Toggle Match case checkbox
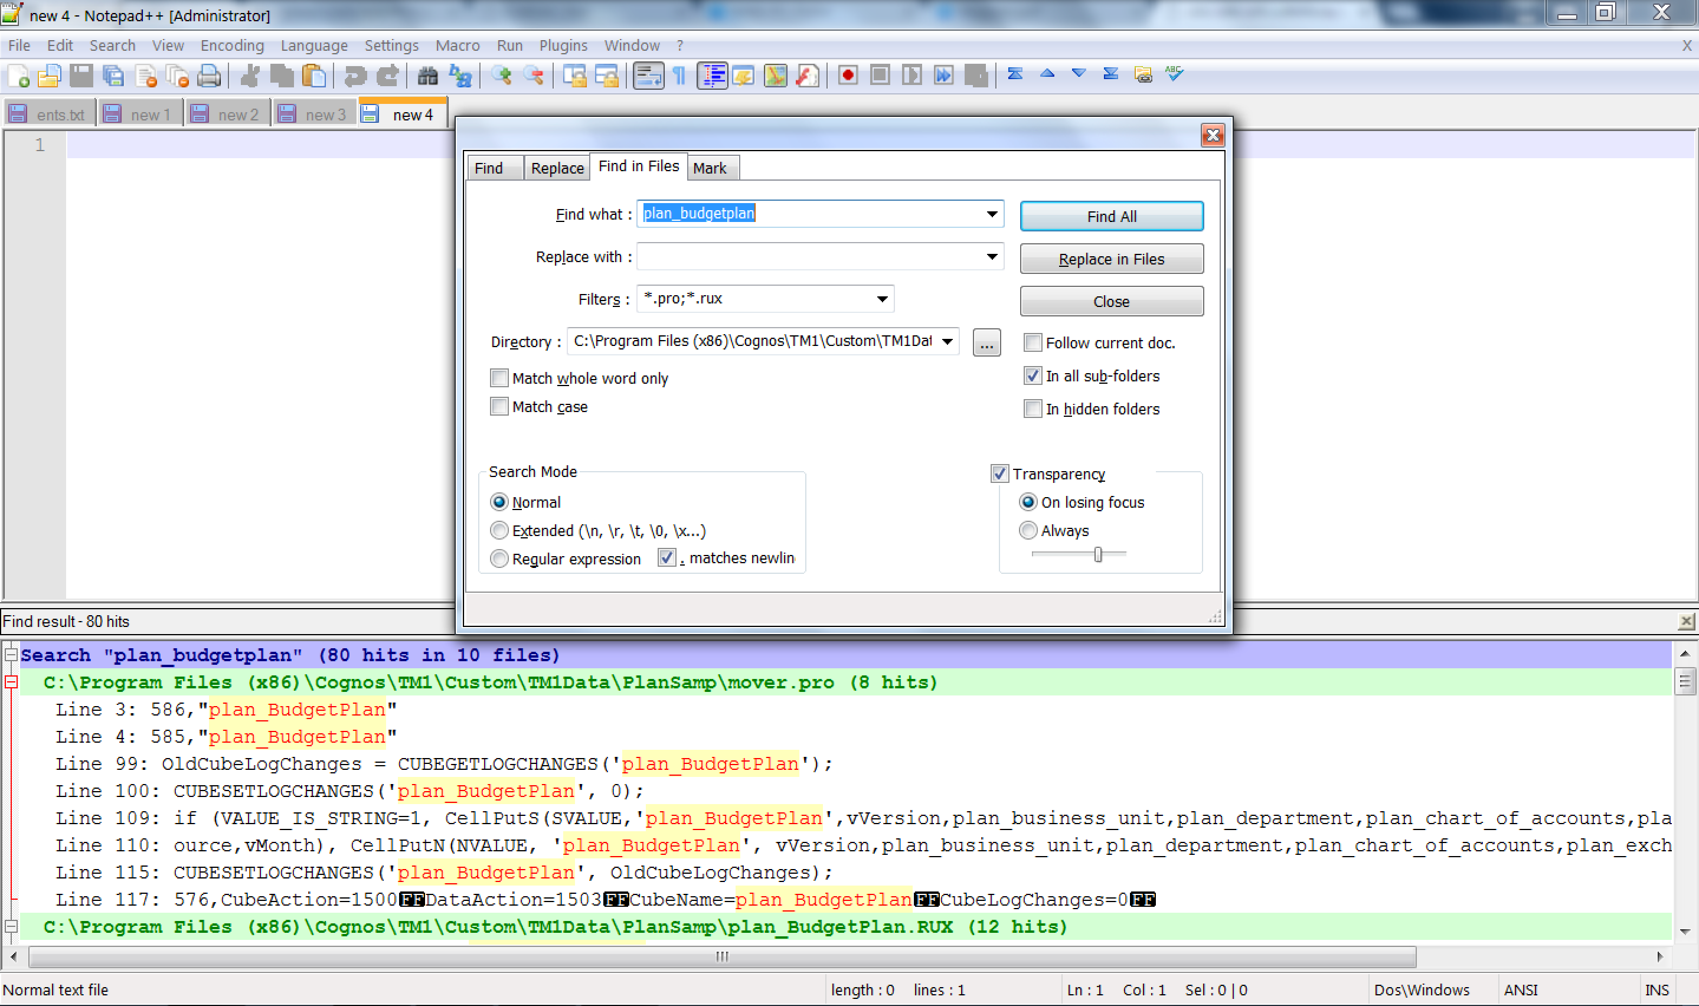The height and width of the screenshot is (1006, 1699). (x=501, y=406)
